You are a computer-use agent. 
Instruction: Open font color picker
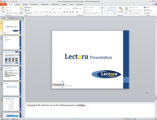click(x=60, y=12)
